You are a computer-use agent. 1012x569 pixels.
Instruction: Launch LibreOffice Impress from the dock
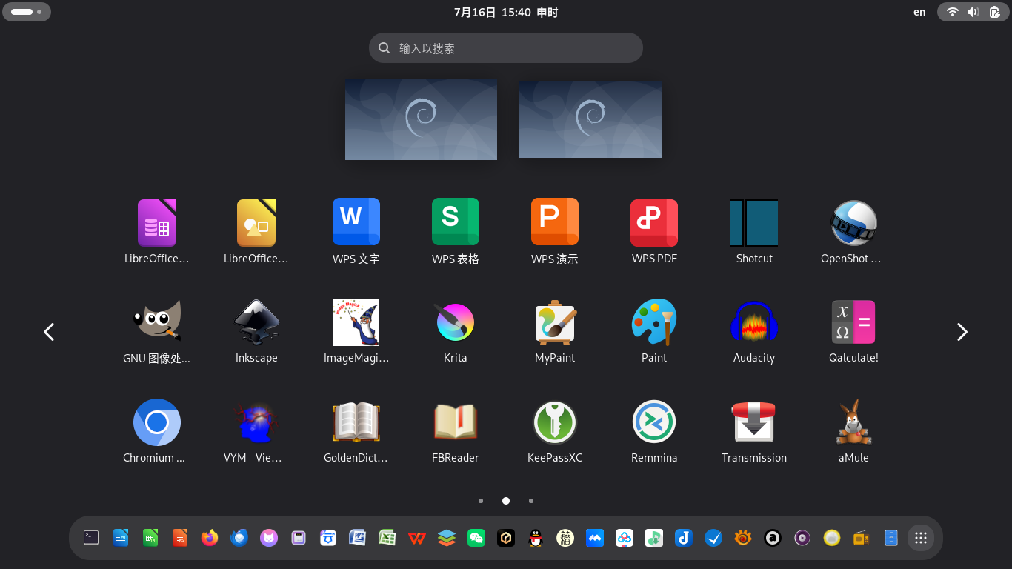180,538
